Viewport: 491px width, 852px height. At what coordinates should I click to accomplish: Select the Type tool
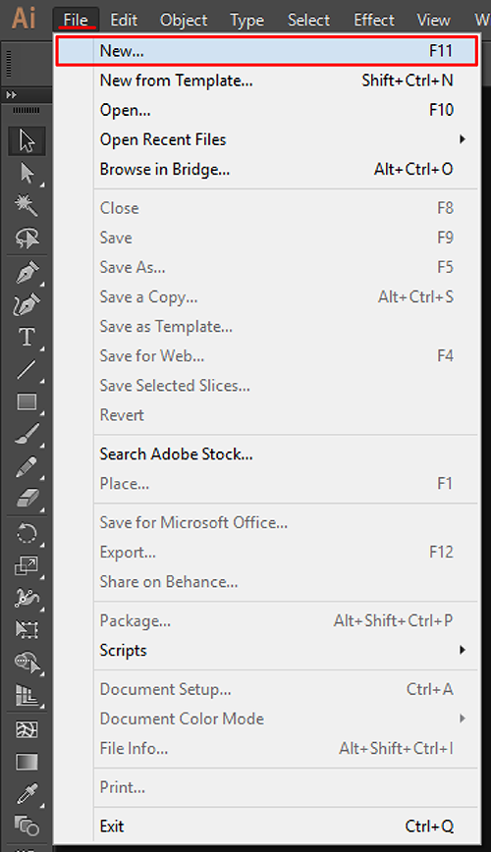[27, 338]
